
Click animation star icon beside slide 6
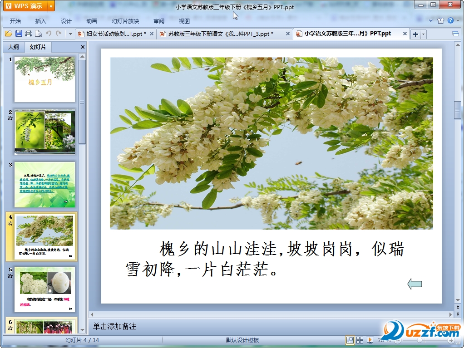10,328
